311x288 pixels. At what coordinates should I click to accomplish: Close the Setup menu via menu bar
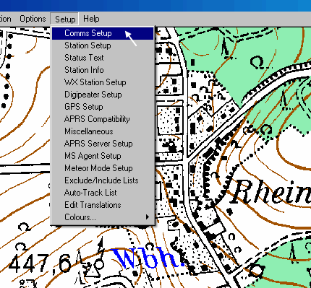click(64, 19)
